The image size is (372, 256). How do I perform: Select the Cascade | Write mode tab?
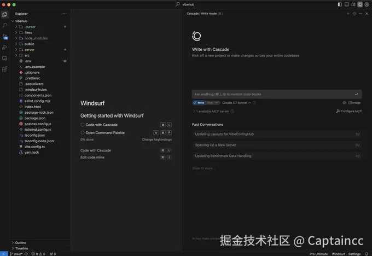205,14
